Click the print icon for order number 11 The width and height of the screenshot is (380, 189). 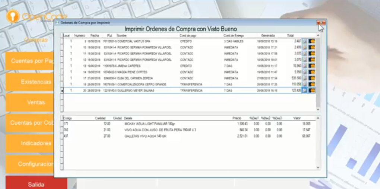[304, 54]
